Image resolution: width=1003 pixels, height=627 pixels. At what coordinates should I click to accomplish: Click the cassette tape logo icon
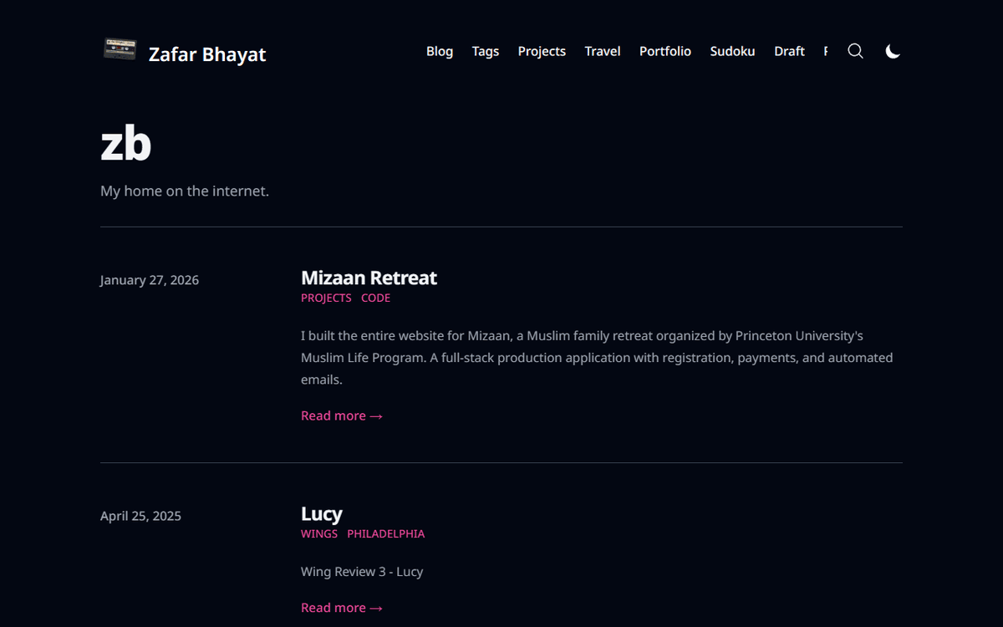point(120,49)
